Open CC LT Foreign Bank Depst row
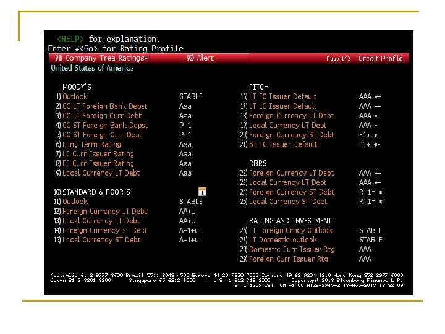The image size is (445, 334). pos(101,106)
